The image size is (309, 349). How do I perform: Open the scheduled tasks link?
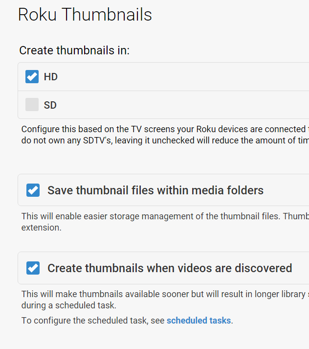(x=199, y=321)
